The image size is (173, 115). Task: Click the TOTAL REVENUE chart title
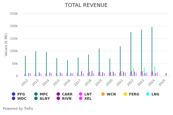point(86,5)
